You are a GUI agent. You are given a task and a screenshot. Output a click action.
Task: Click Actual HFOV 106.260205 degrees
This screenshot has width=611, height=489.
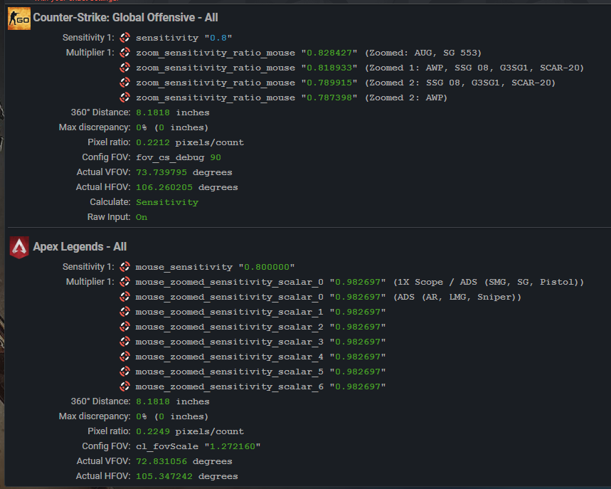tap(186, 187)
